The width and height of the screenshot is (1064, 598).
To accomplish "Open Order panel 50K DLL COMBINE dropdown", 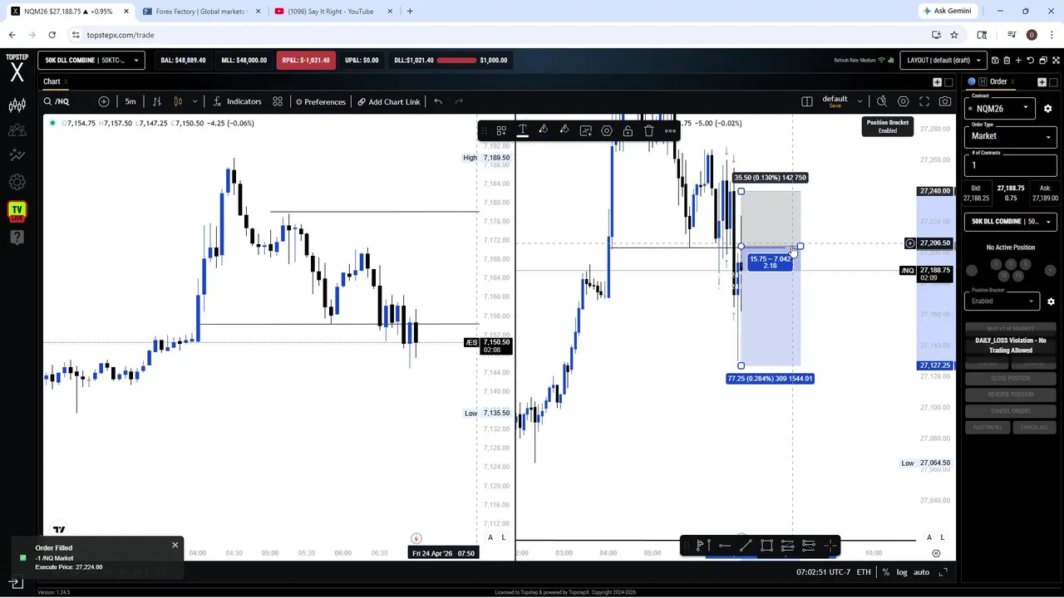I will pyautogui.click(x=1011, y=222).
